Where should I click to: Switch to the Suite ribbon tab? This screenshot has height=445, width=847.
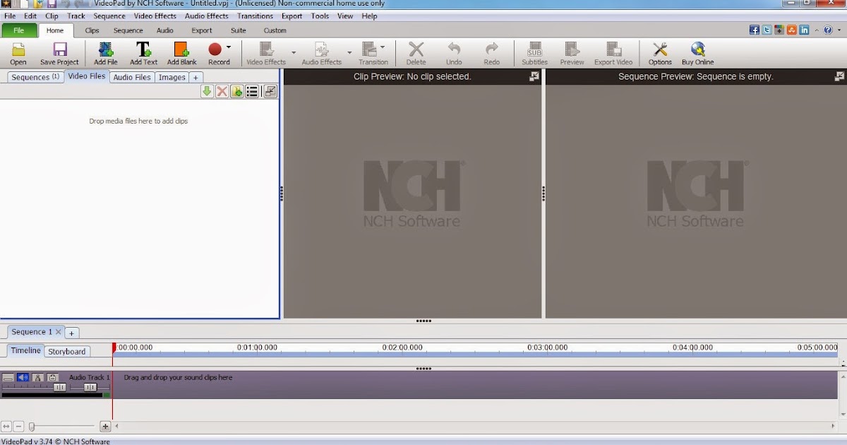(239, 30)
